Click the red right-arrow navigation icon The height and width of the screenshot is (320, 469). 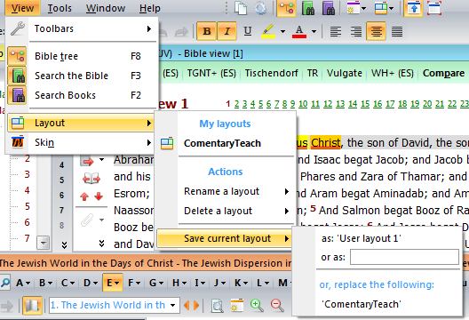tap(87, 162)
